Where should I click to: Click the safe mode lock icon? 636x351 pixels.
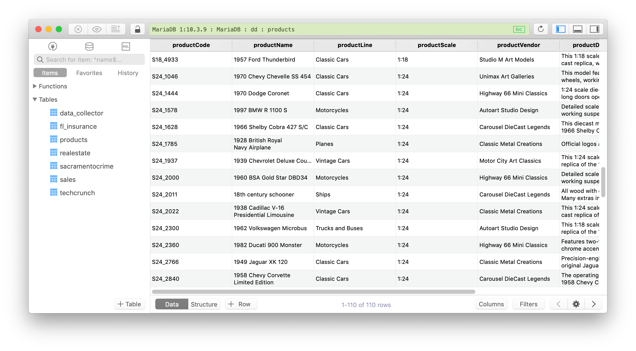tap(137, 29)
